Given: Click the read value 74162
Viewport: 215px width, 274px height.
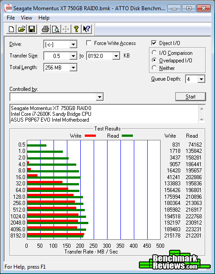Looking at the screenshot, I should point(195,145).
